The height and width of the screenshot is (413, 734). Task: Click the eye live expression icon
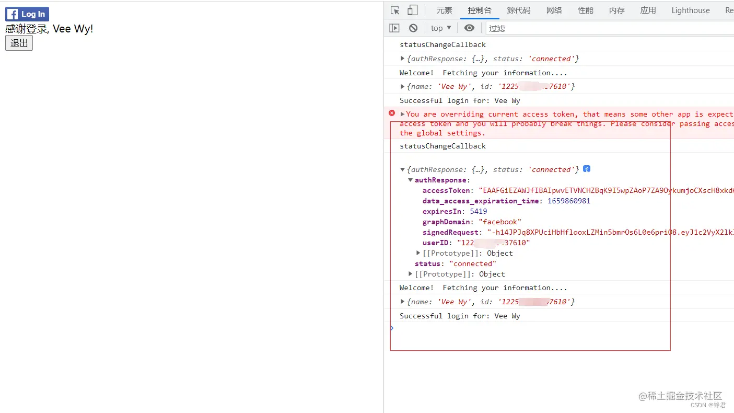pyautogui.click(x=469, y=28)
